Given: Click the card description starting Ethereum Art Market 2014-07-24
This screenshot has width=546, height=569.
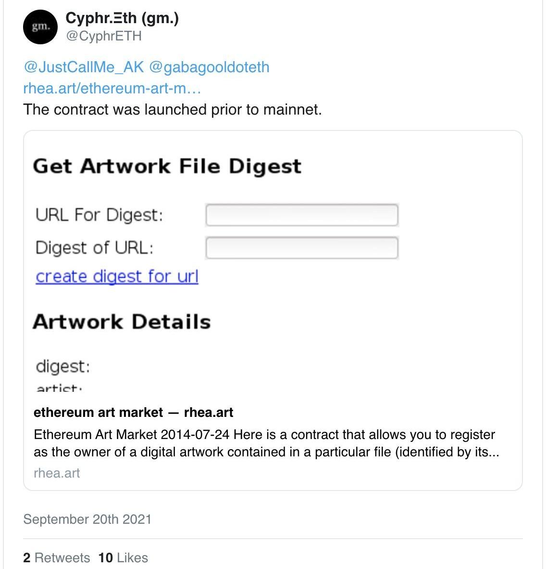Looking at the screenshot, I should [266, 443].
